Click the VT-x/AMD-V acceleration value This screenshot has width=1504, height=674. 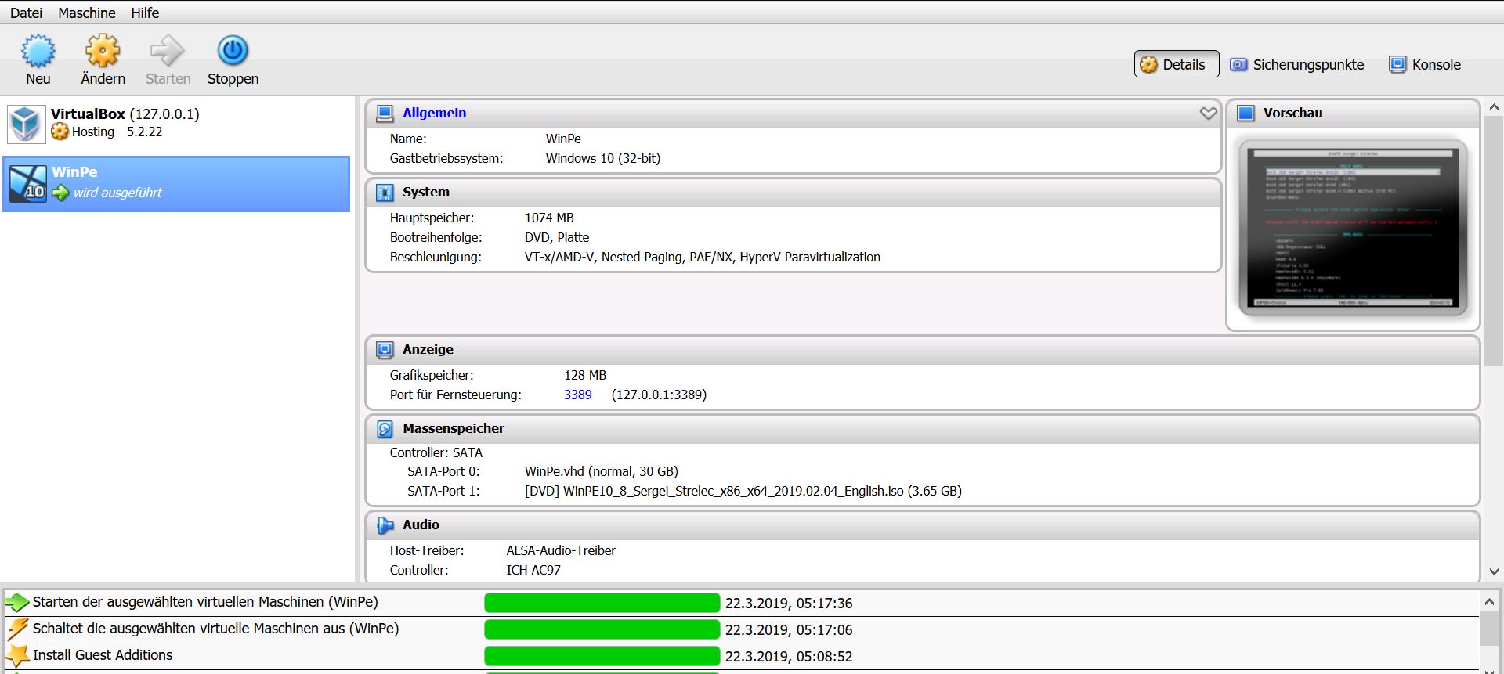pyautogui.click(x=703, y=257)
